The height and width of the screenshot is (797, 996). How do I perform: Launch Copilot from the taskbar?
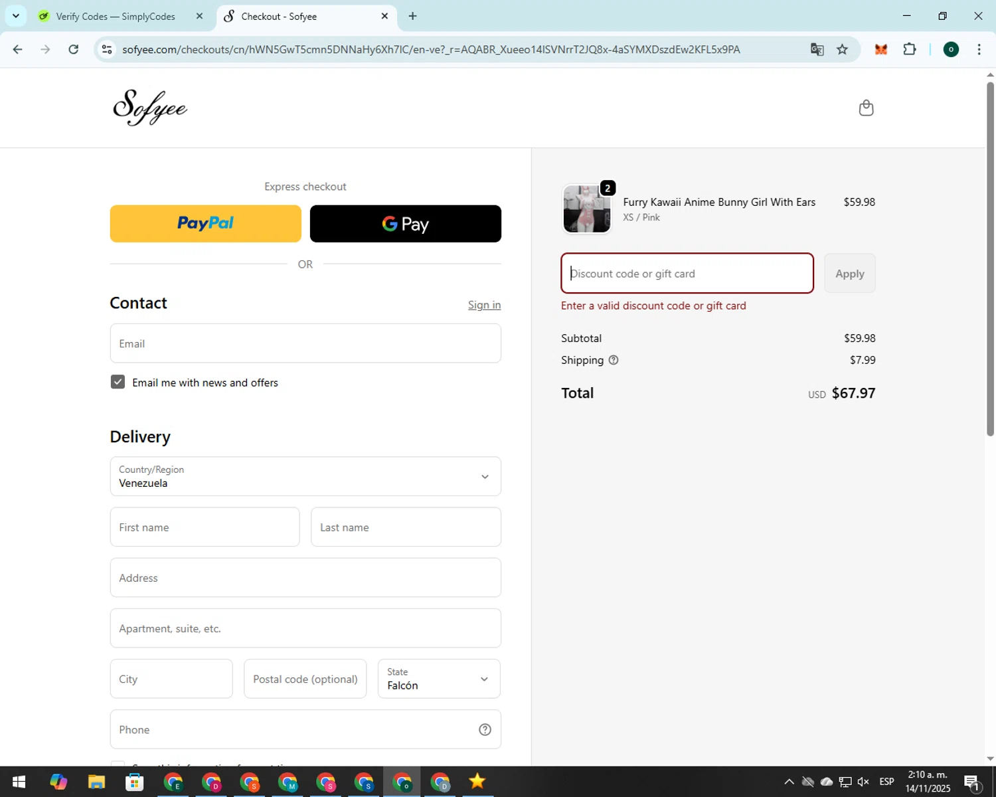[x=58, y=782]
